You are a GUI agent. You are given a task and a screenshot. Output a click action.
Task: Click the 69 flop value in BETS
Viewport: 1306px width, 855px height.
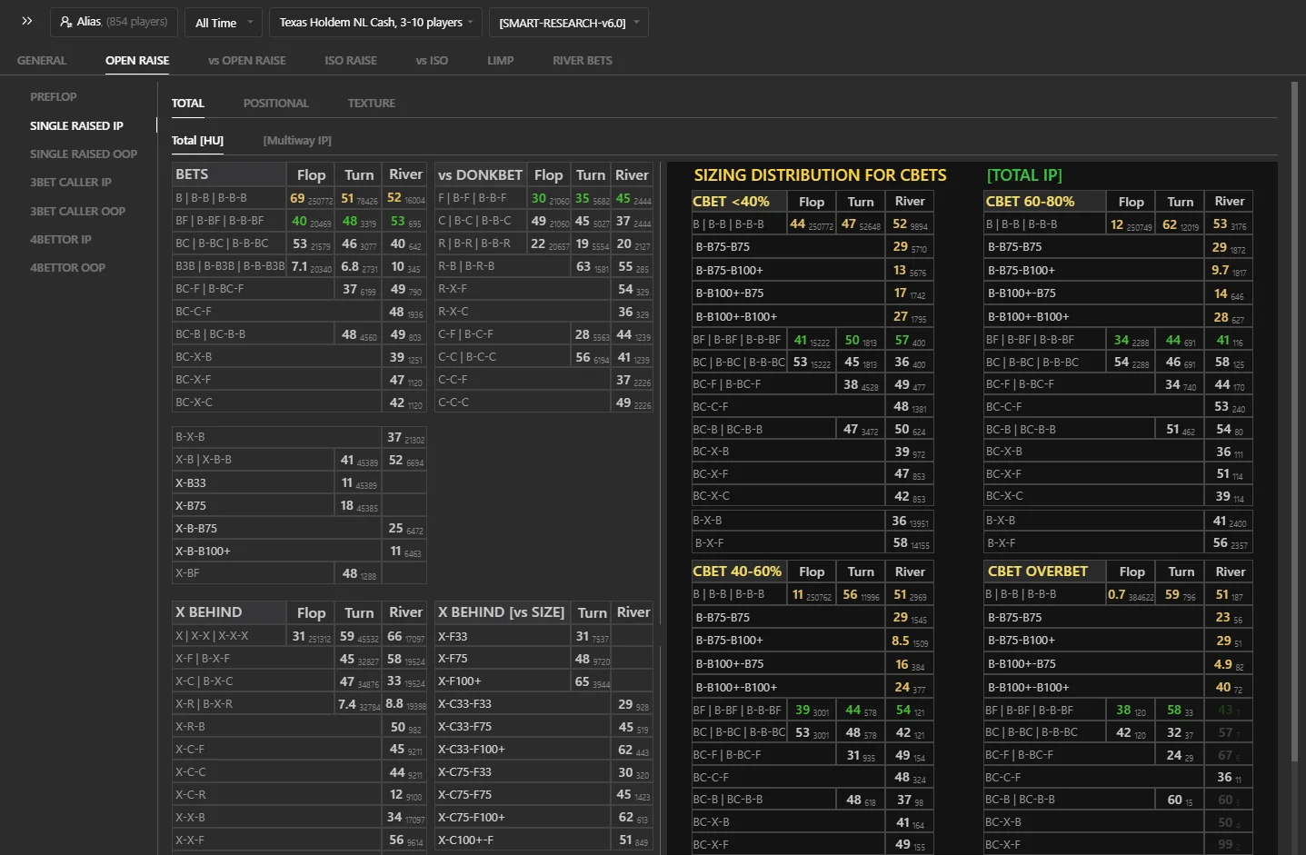pyautogui.click(x=297, y=198)
